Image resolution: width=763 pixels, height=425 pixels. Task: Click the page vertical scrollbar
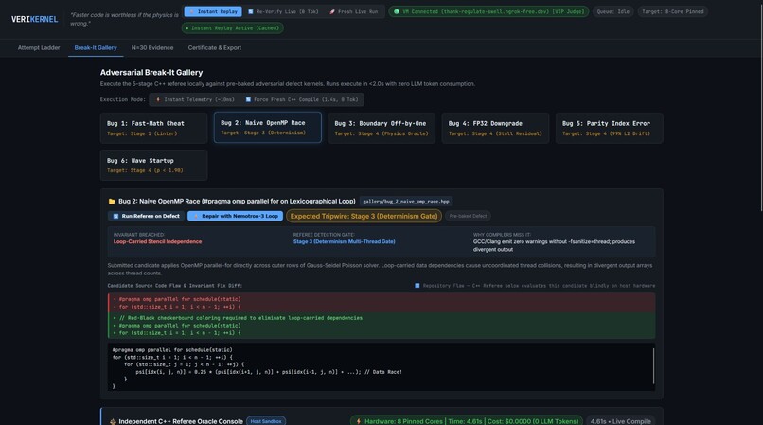coord(761,107)
